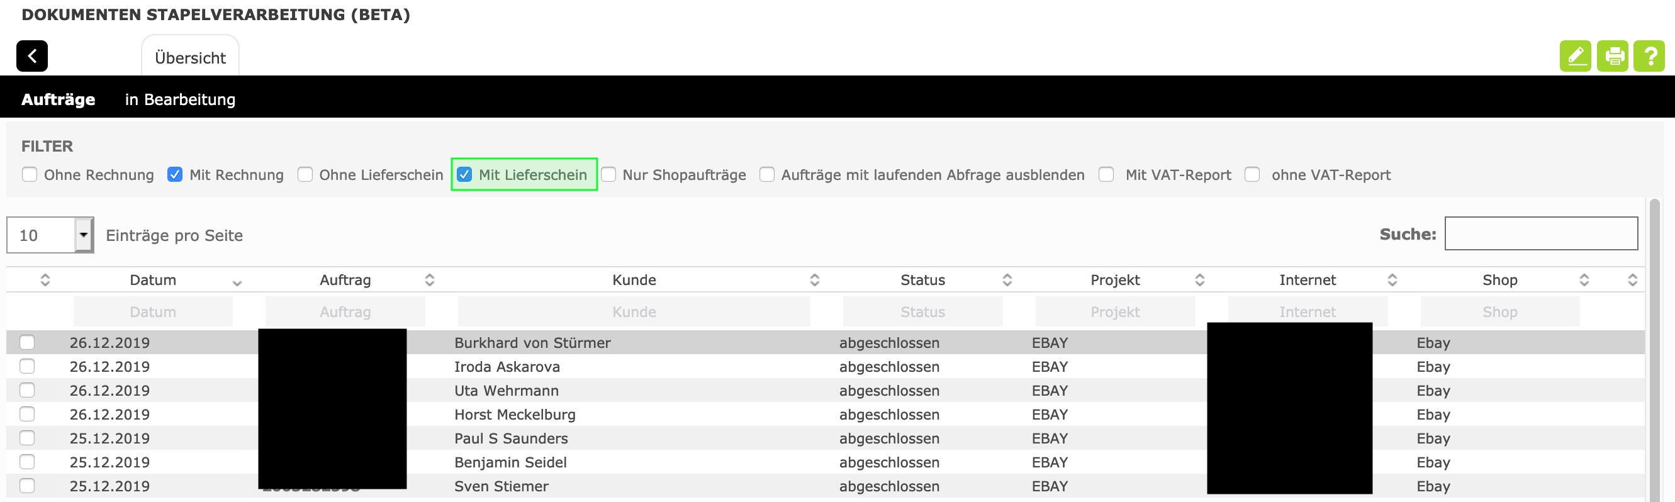This screenshot has height=502, width=1675.
Task: Click the vertical scrollbar on the right
Action: pyautogui.click(x=1655, y=351)
